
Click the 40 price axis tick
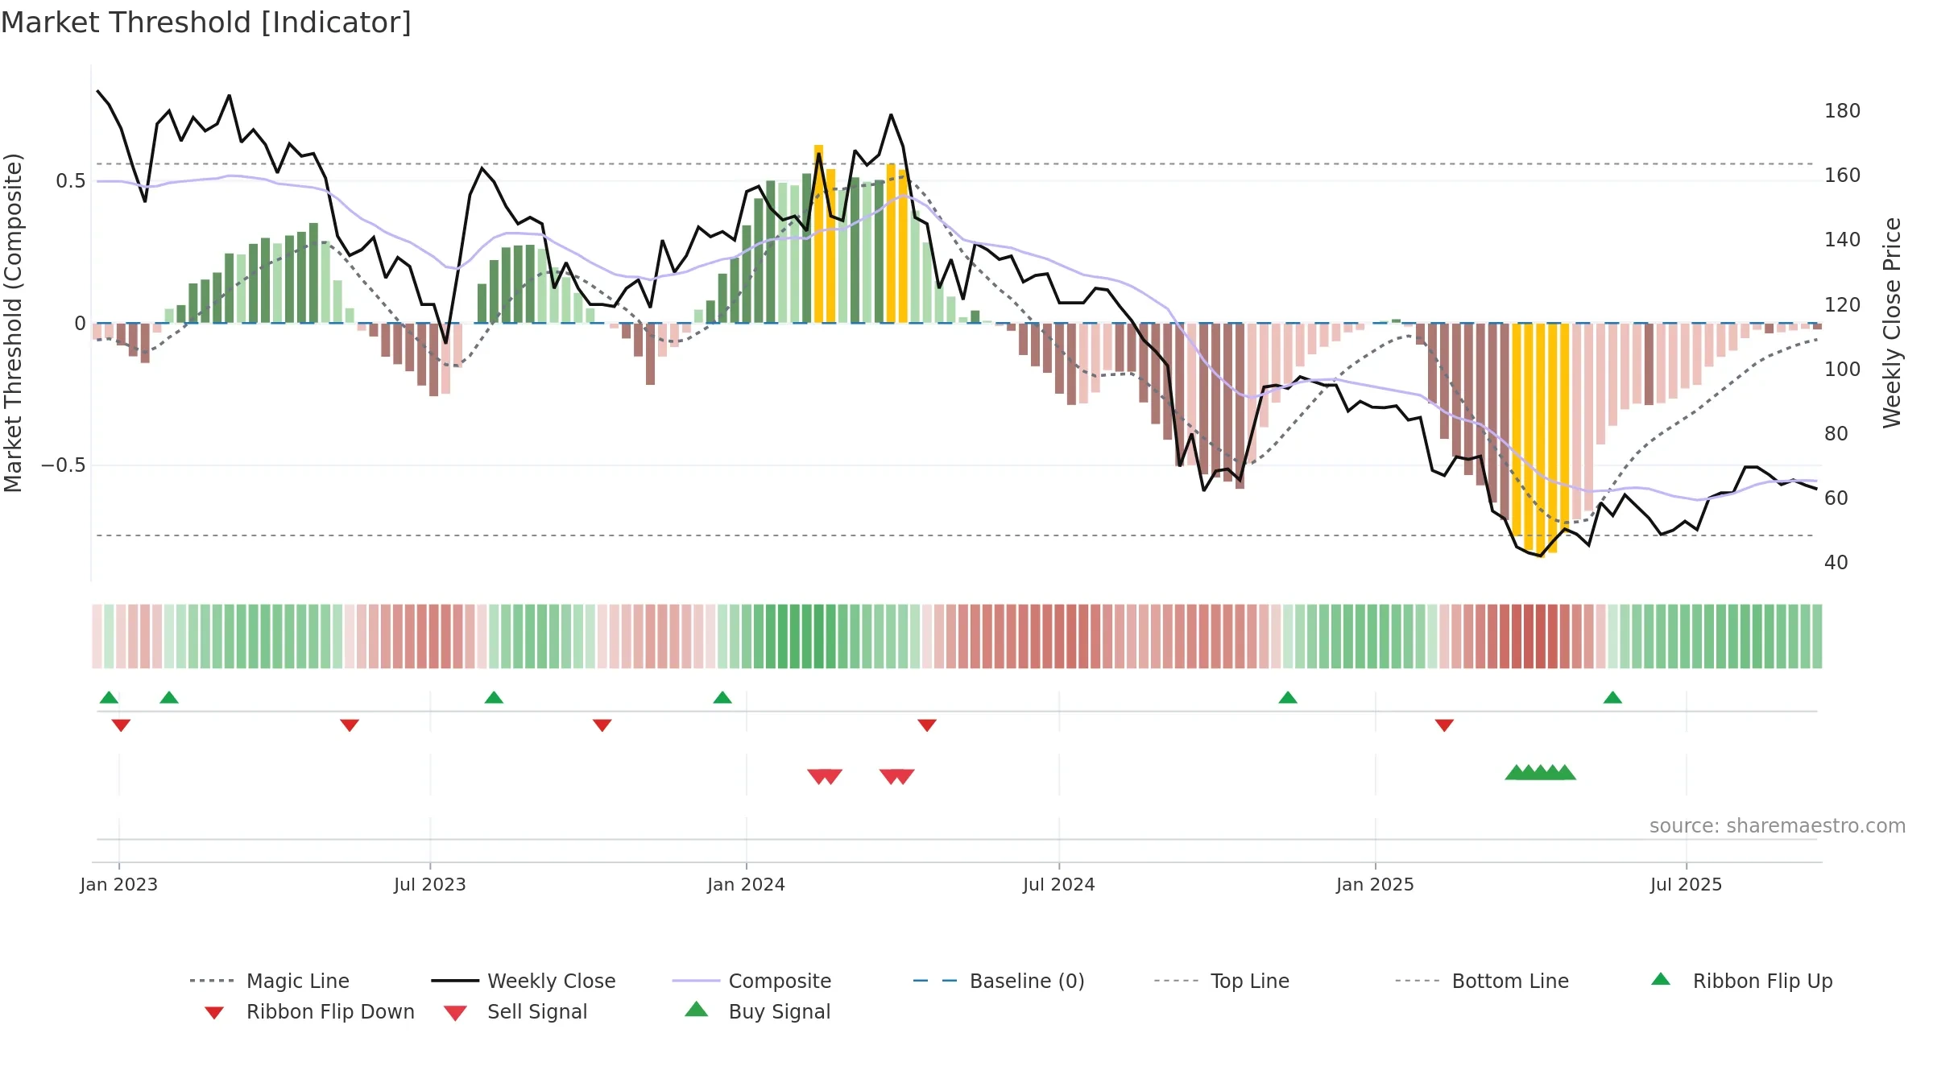[1836, 563]
